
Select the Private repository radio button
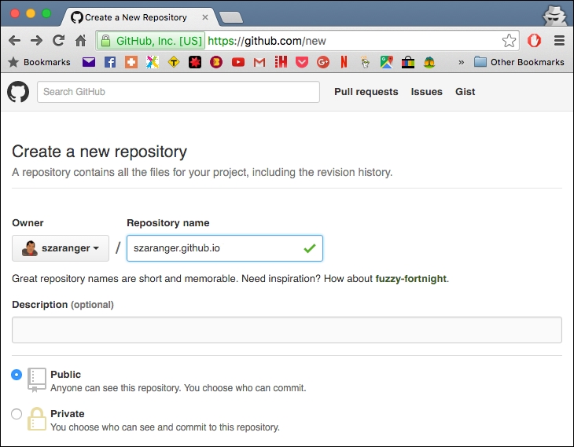pyautogui.click(x=17, y=414)
